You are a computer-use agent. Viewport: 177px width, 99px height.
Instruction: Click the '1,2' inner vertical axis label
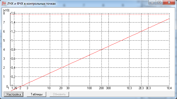(x=13, y=32)
